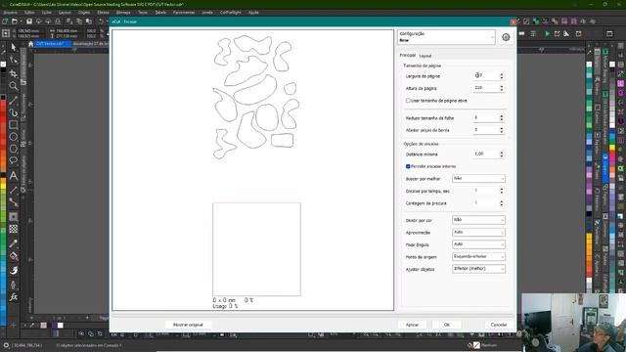This screenshot has width=626, height=352.
Task: Select the Connector tool
Action: pyautogui.click(x=13, y=202)
